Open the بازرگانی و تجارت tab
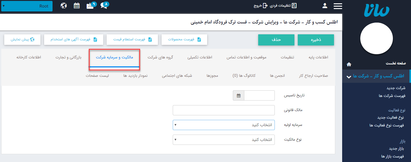411x162 pixels. (x=68, y=58)
